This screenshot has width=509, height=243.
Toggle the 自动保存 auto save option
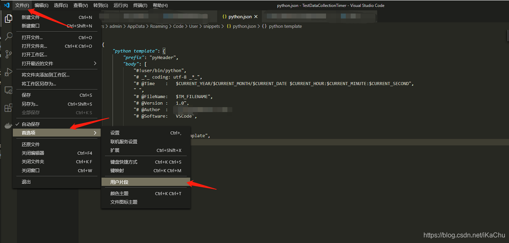click(x=57, y=124)
